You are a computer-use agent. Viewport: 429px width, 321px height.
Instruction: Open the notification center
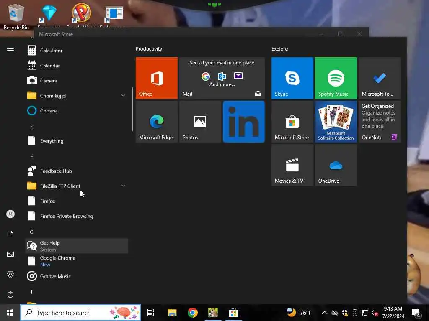click(416, 313)
